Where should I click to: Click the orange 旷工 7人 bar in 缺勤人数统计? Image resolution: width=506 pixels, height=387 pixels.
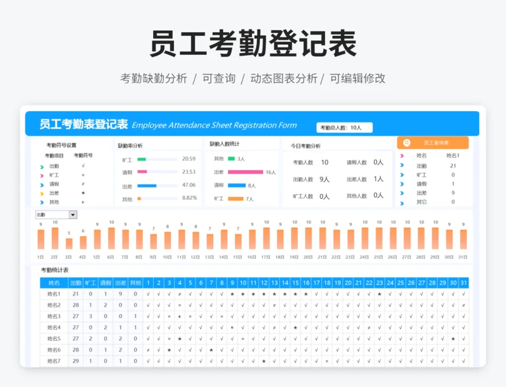(x=235, y=199)
